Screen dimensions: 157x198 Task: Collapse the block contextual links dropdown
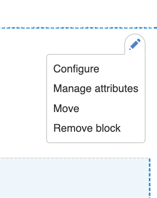tap(135, 44)
